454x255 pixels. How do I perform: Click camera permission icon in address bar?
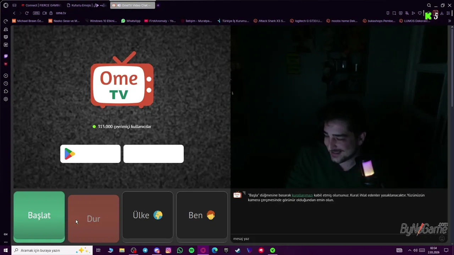click(x=45, y=13)
